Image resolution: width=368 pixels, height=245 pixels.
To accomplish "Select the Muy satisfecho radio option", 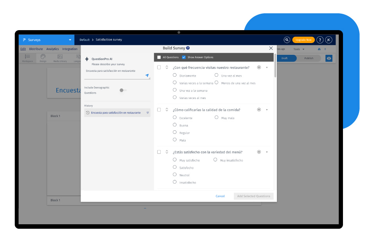I will (174, 160).
